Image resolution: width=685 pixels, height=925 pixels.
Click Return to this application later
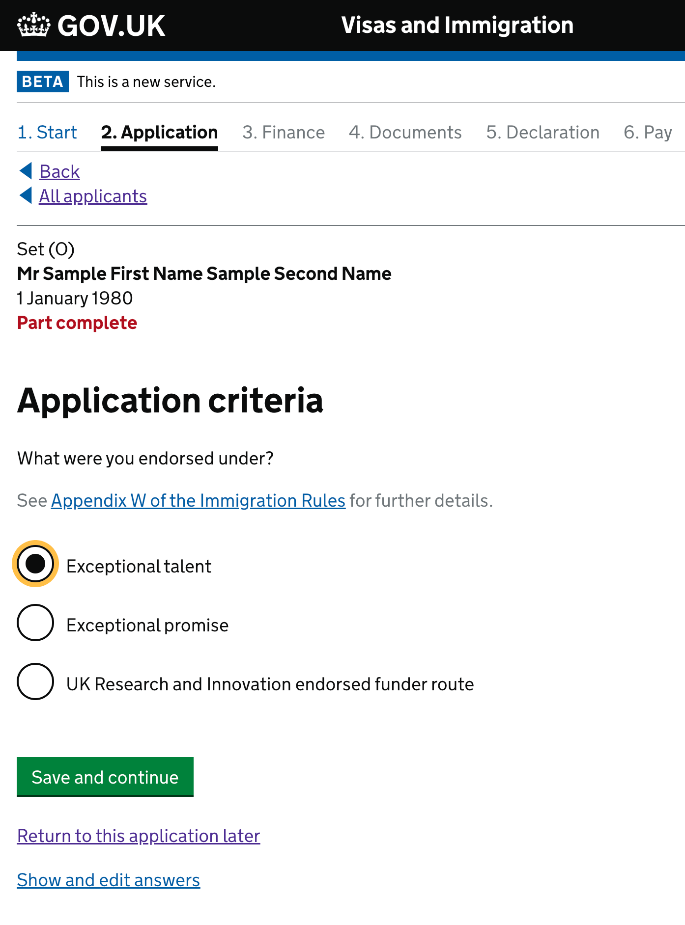[138, 836]
